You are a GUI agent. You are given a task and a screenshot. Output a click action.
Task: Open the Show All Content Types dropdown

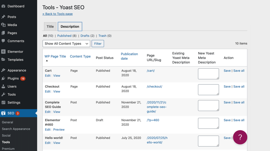tap(66, 44)
